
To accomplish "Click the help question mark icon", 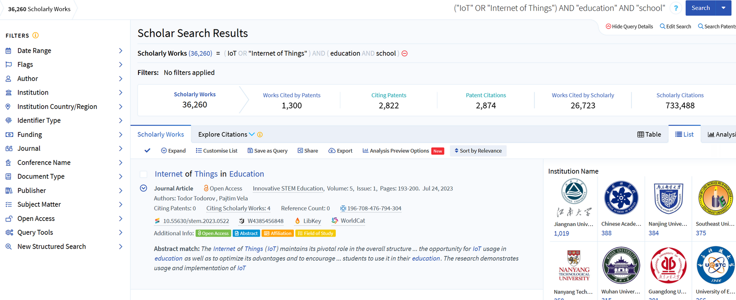I will click(676, 8).
